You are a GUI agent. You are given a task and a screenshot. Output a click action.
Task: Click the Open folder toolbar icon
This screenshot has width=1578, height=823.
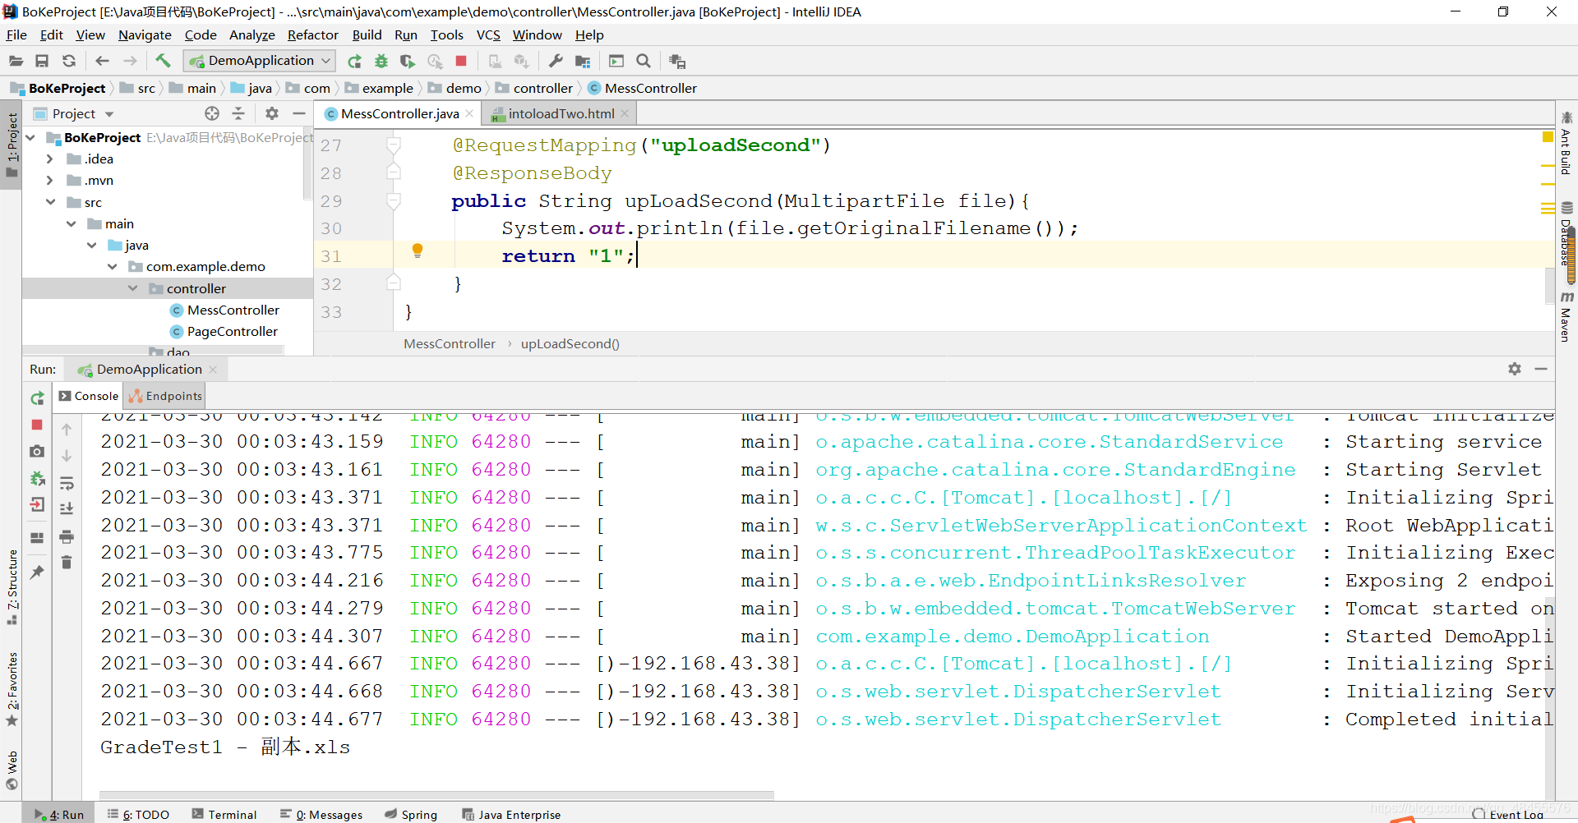[16, 61]
